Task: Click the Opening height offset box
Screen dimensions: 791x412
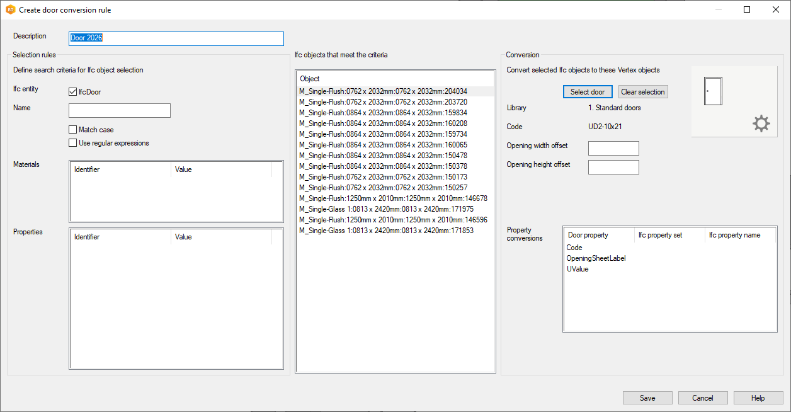Action: (x=613, y=167)
